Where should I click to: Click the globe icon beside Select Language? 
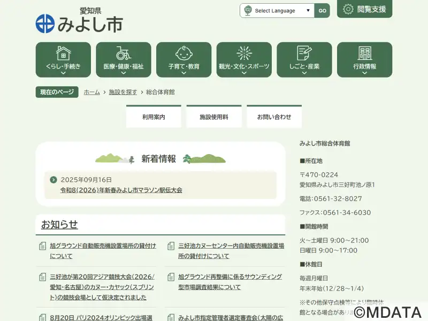point(247,11)
